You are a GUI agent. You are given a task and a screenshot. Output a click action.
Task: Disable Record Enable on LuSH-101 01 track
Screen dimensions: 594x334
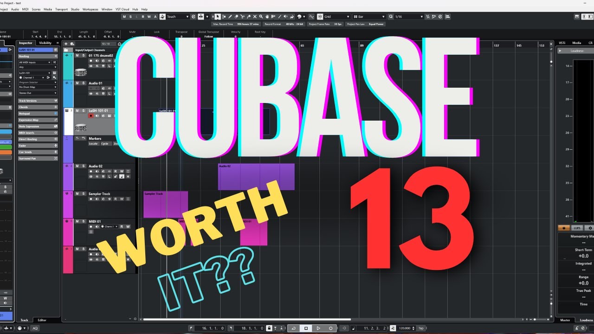coord(91,116)
